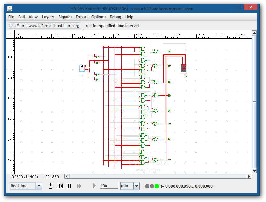Click the Java application icon in title bar
266x202 pixels.
point(10,8)
